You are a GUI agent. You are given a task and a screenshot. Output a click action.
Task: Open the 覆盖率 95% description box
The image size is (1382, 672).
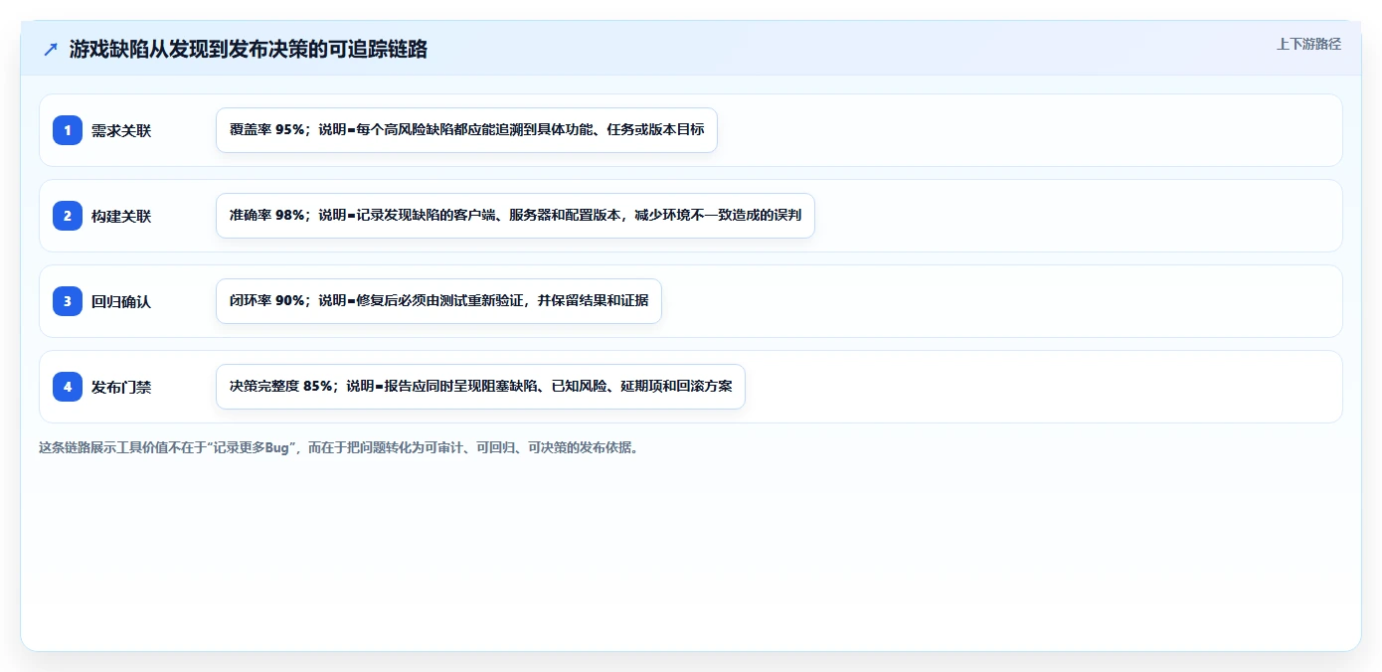pyautogui.click(x=466, y=130)
